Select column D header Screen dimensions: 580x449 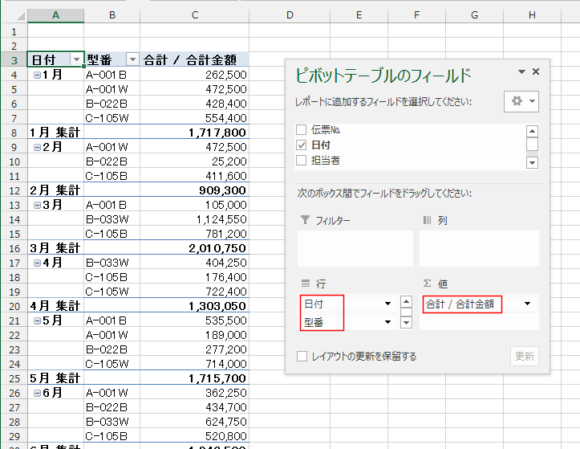click(289, 15)
